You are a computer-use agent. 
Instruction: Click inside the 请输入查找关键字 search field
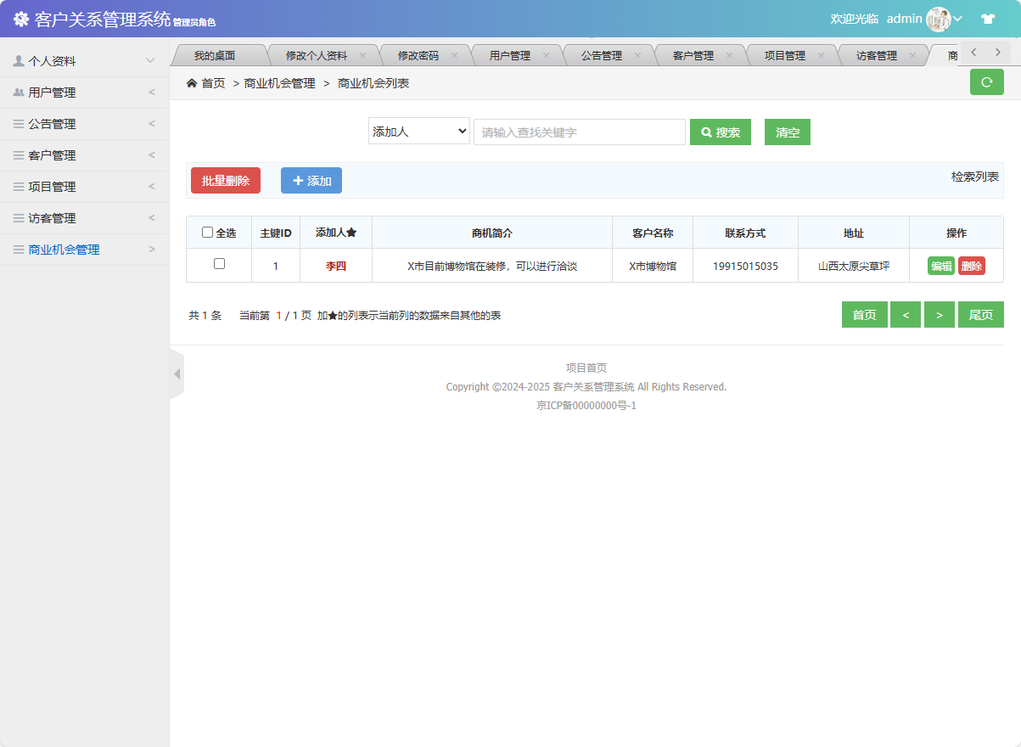click(x=580, y=132)
